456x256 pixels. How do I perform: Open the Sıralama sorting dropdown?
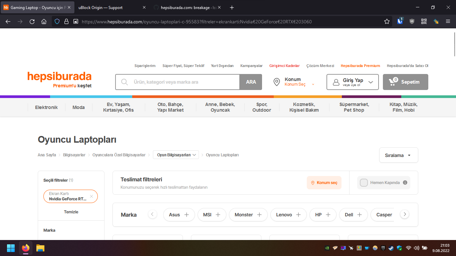[x=398, y=155]
